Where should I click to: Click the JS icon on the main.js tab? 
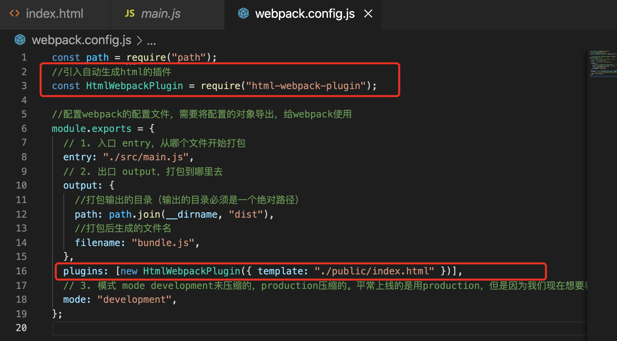coord(130,13)
